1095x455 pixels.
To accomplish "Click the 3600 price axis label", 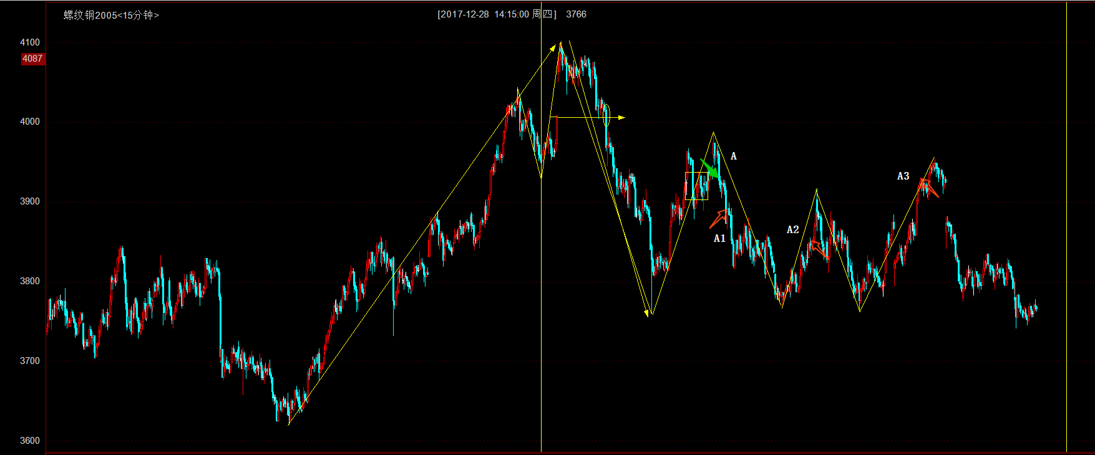I will click(30, 441).
